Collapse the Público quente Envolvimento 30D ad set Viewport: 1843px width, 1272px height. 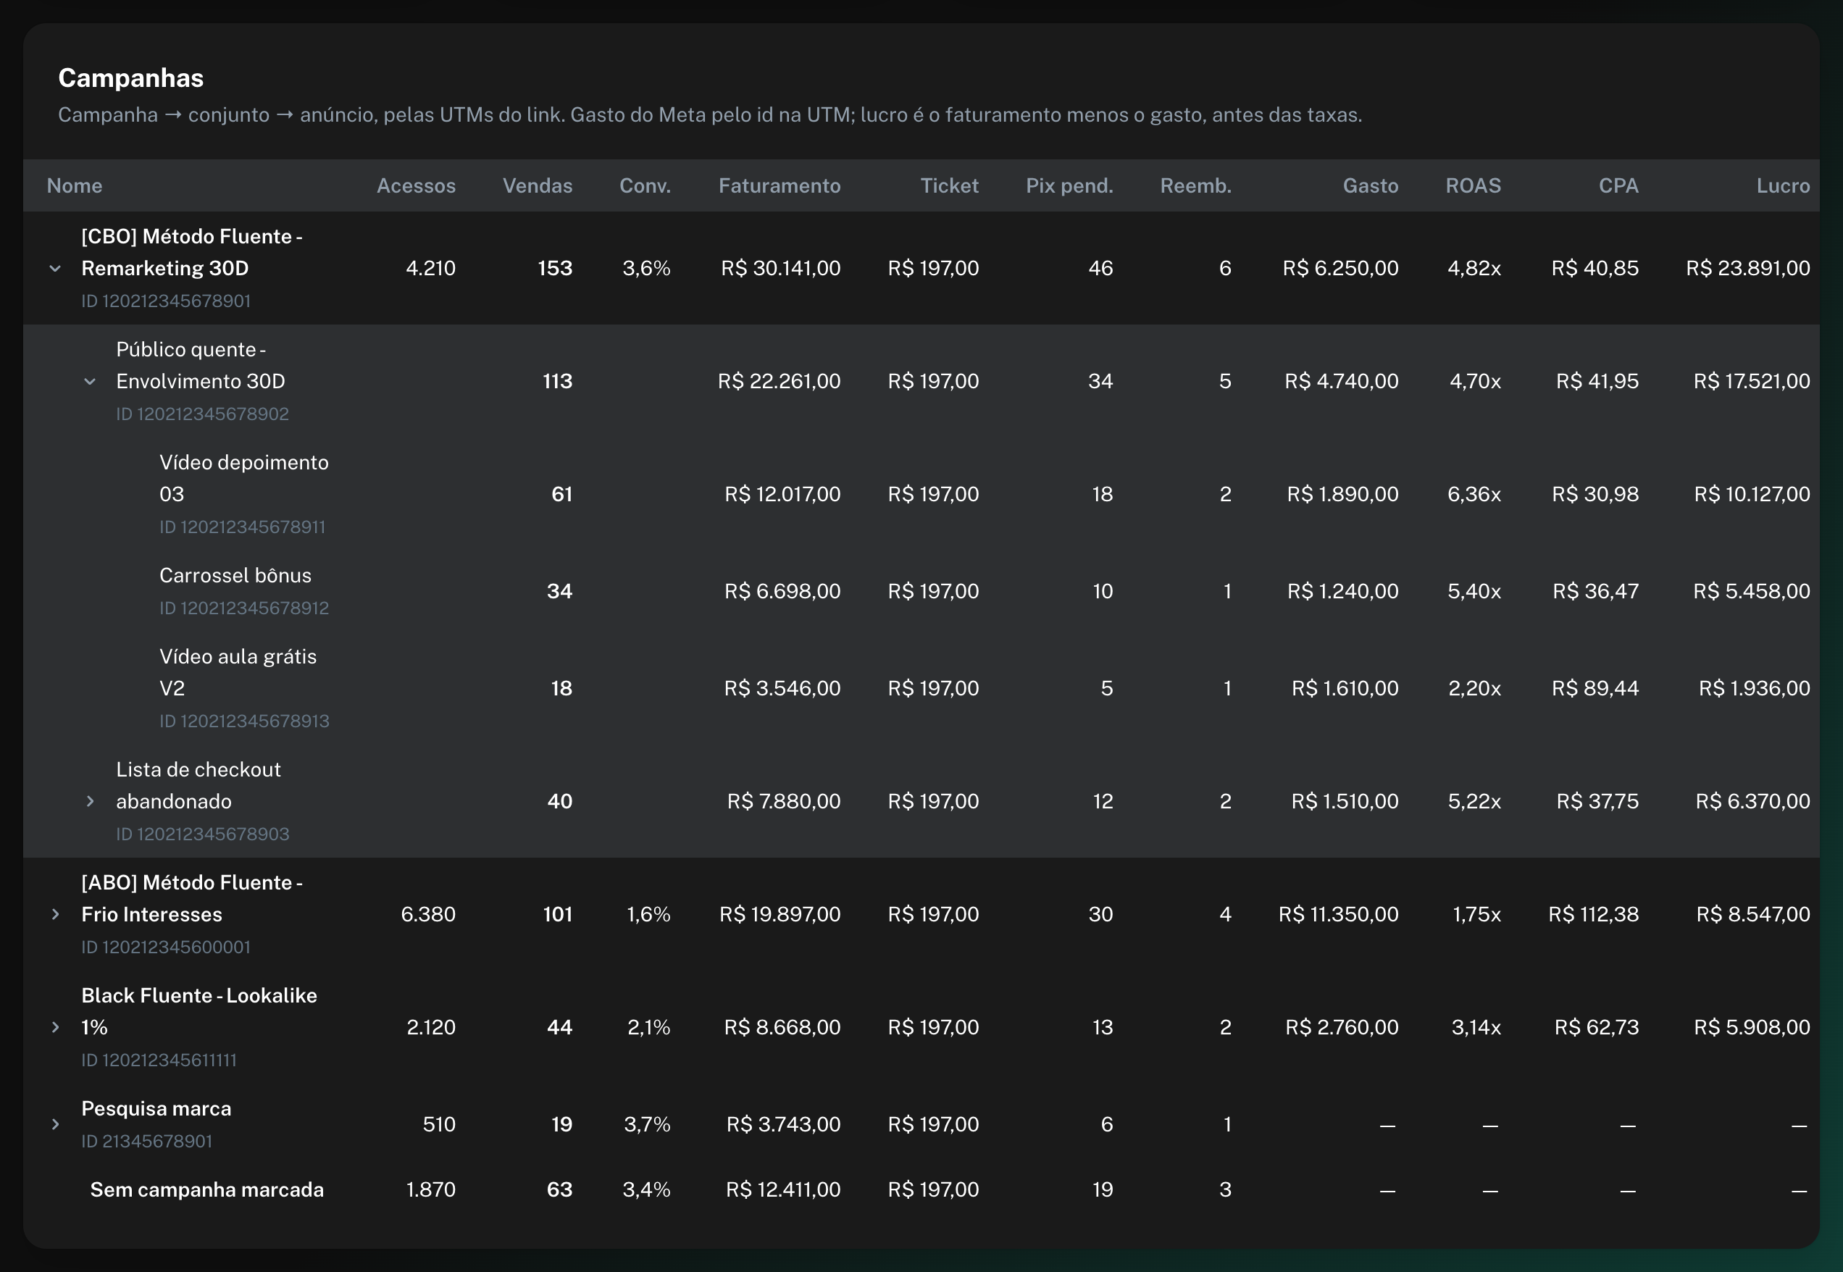[90, 382]
